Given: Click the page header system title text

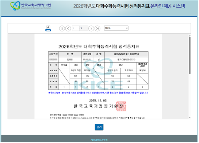Looking at the screenshot, I should (130, 6).
